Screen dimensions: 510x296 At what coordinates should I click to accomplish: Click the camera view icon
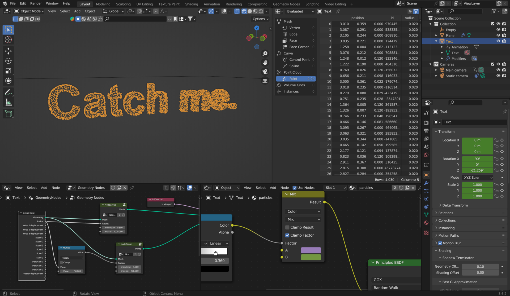coord(265,72)
